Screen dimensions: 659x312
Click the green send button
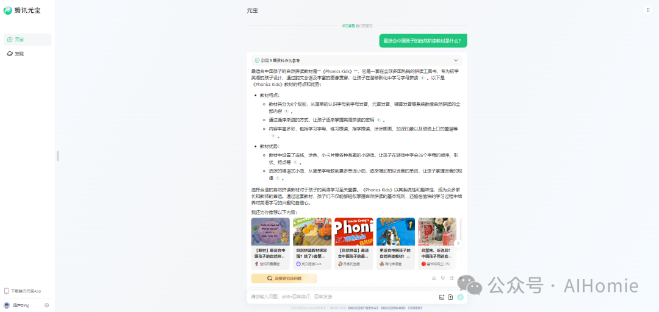[461, 297]
